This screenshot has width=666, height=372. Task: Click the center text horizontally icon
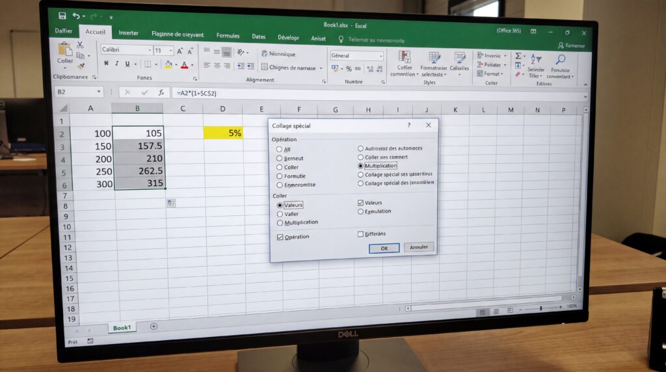217,66
